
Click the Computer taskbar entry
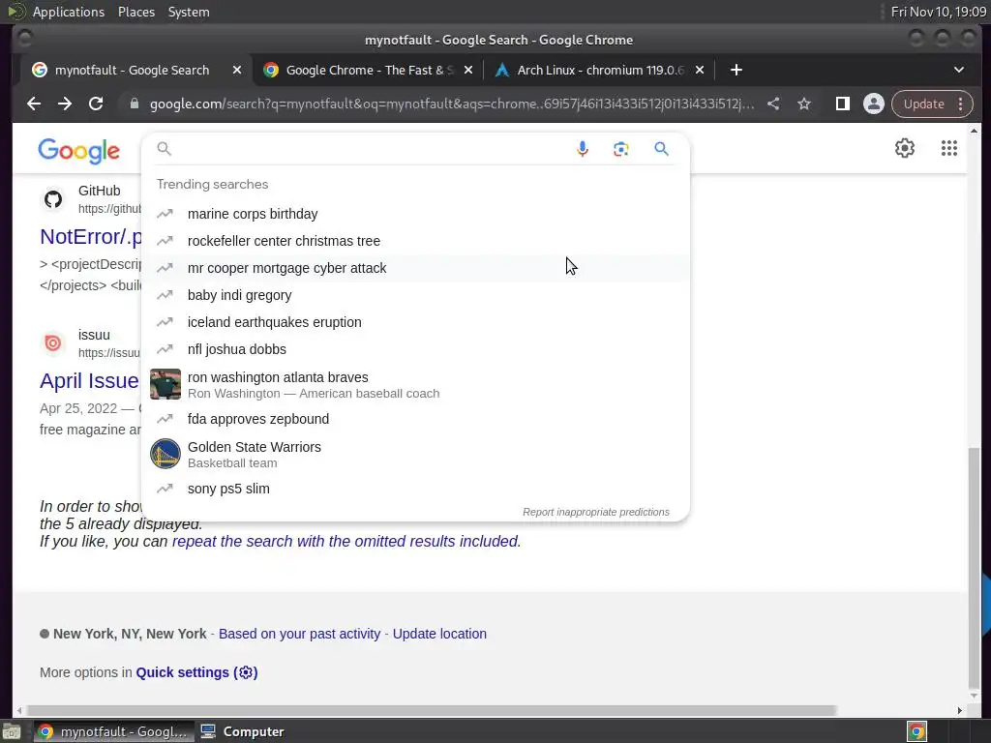242,731
